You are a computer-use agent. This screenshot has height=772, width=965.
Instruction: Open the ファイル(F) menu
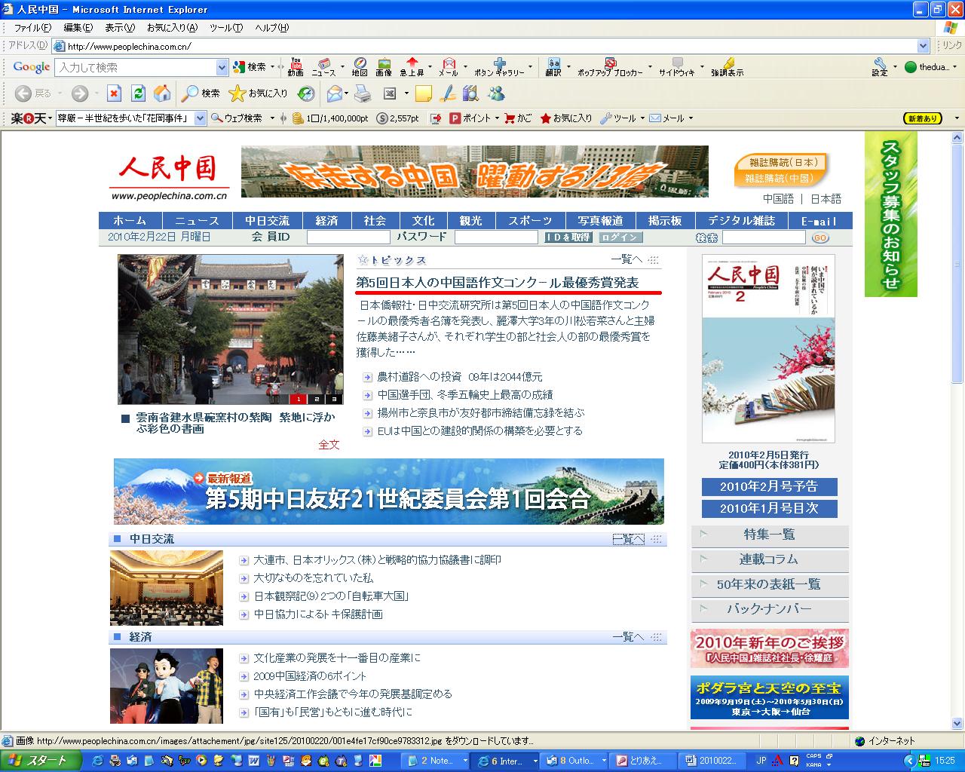pyautogui.click(x=32, y=28)
